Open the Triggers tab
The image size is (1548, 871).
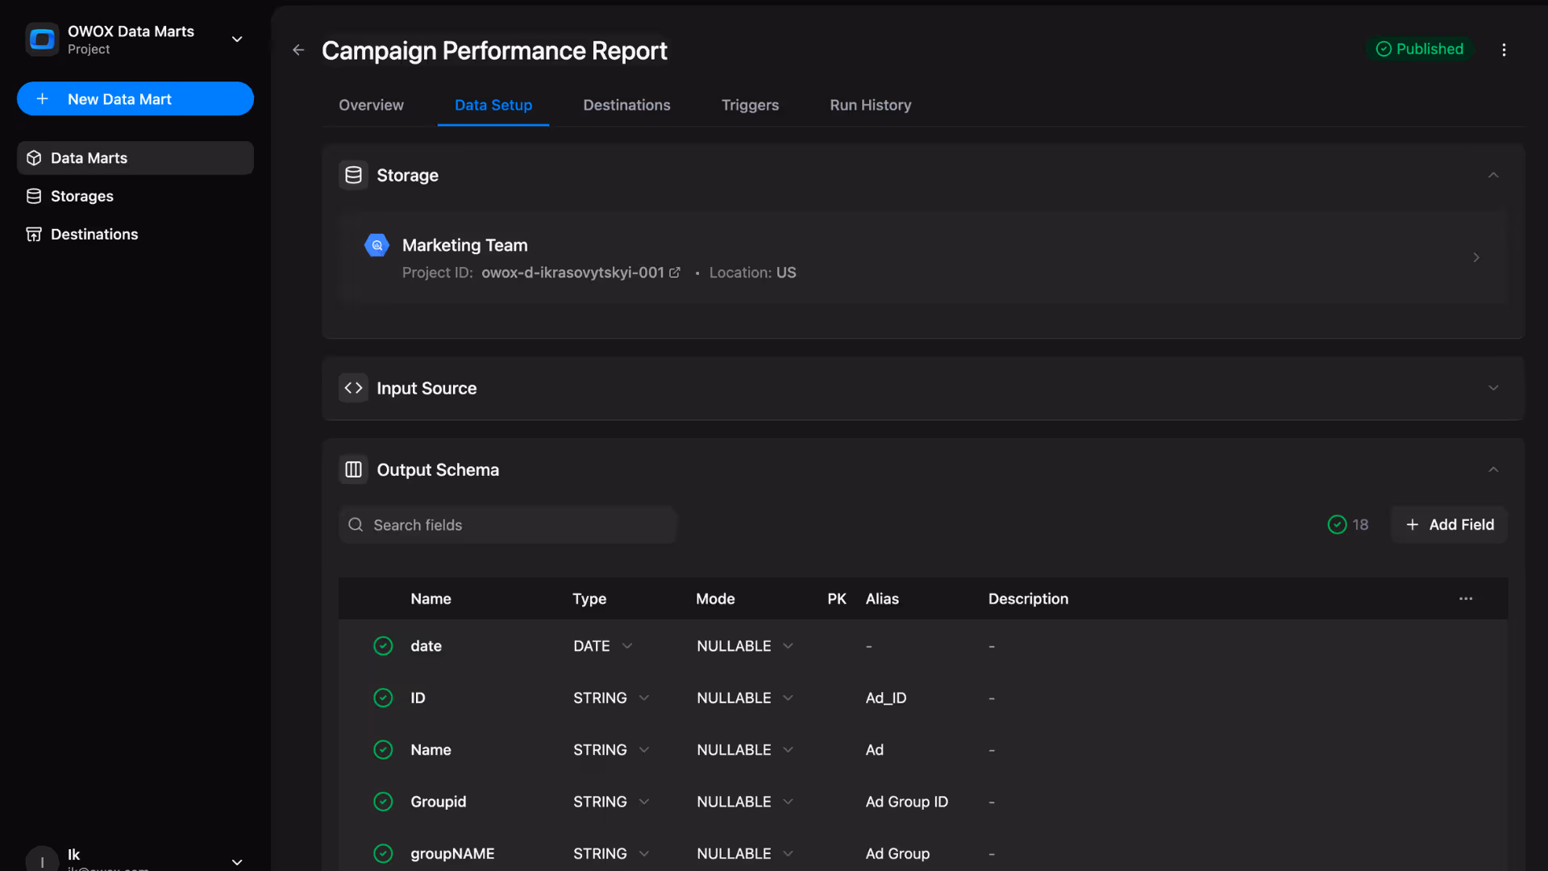(750, 105)
